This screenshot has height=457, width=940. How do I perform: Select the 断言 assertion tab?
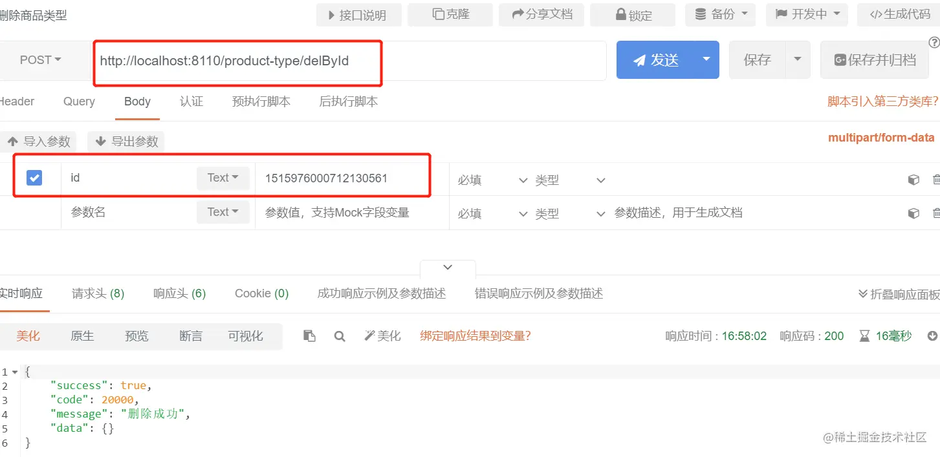point(191,336)
